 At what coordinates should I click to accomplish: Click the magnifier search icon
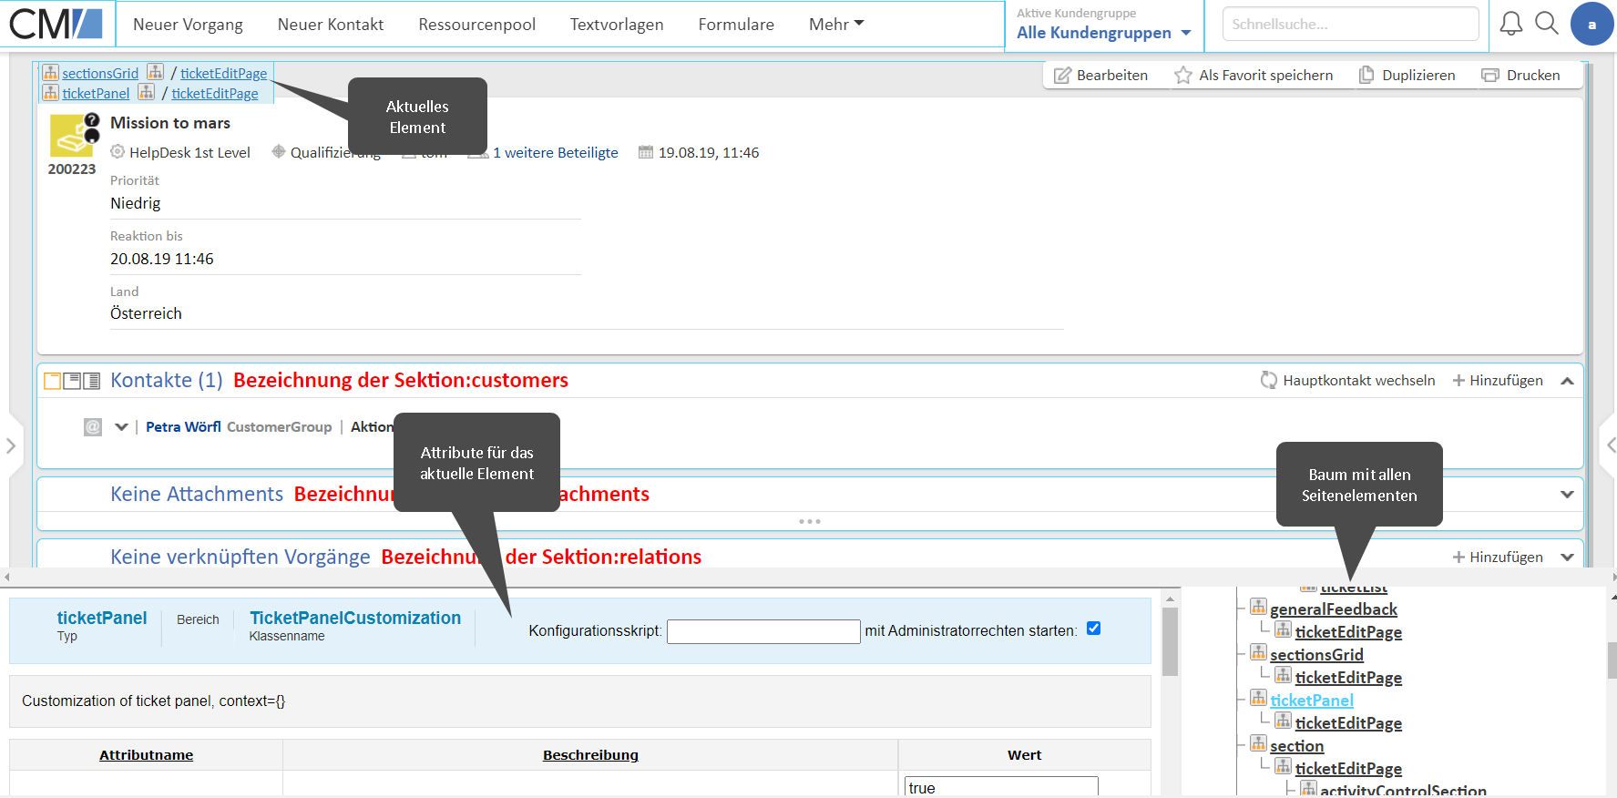pos(1547,24)
